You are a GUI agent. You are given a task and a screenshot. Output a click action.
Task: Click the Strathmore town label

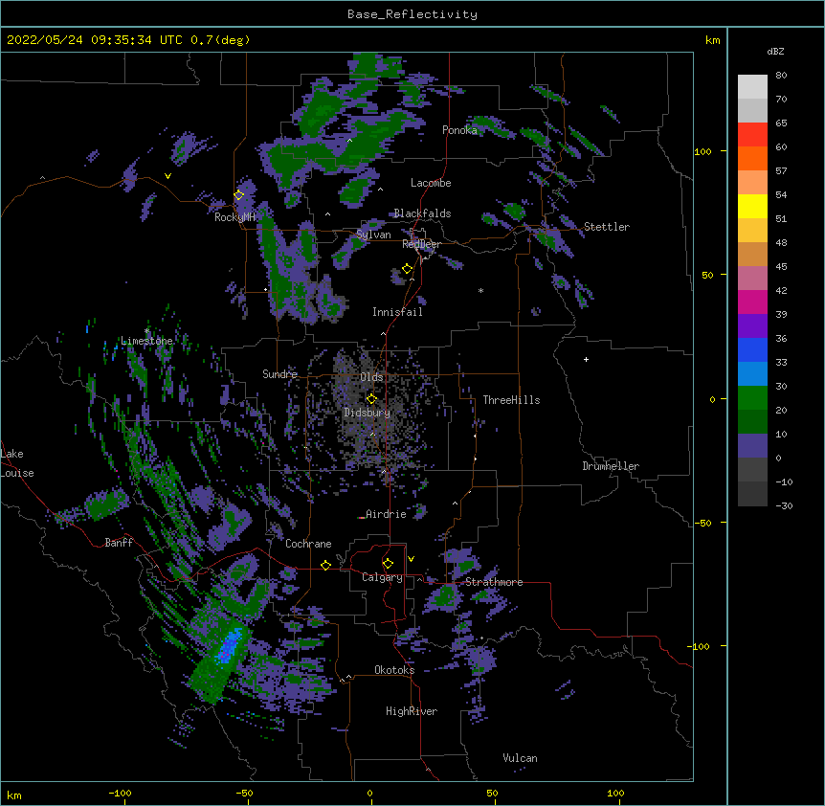coord(494,582)
